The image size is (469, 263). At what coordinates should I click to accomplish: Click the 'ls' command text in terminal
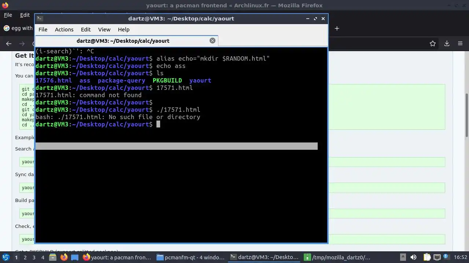pyautogui.click(x=160, y=73)
